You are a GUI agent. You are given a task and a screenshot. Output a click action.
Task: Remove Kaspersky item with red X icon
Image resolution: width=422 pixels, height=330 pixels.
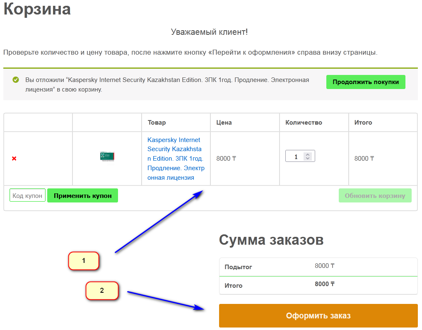(x=14, y=159)
